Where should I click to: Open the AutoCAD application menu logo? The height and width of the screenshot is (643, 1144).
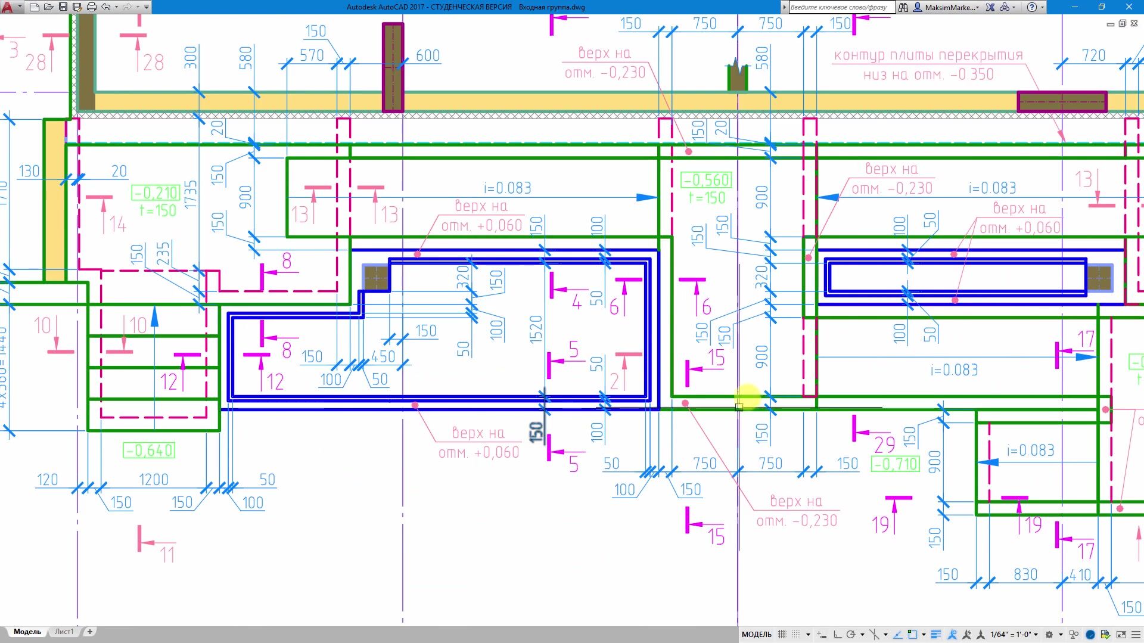coord(7,7)
